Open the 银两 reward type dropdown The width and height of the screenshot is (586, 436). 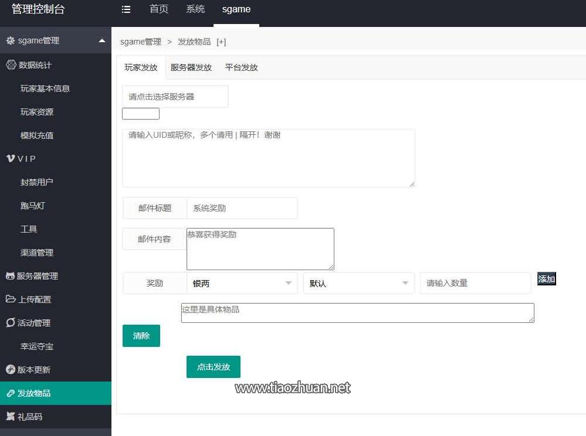[x=242, y=283]
